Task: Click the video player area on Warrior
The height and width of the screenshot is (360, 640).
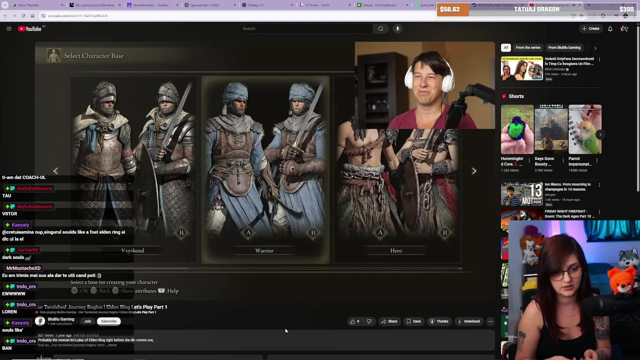Action: 265,169
